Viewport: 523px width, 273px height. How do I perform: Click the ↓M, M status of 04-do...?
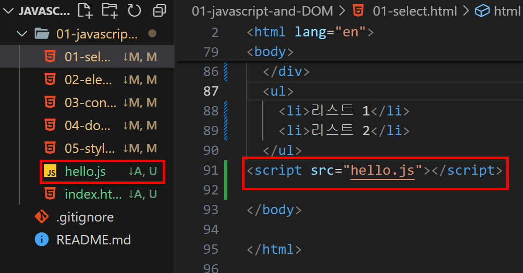click(140, 126)
